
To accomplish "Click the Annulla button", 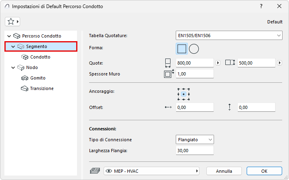I will tap(224, 171).
